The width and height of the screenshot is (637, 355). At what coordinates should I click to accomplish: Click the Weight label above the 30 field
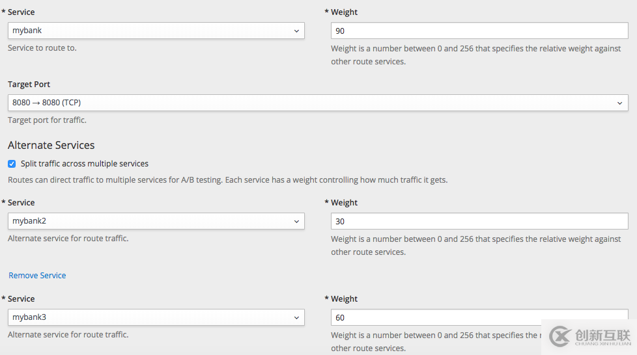tap(344, 203)
